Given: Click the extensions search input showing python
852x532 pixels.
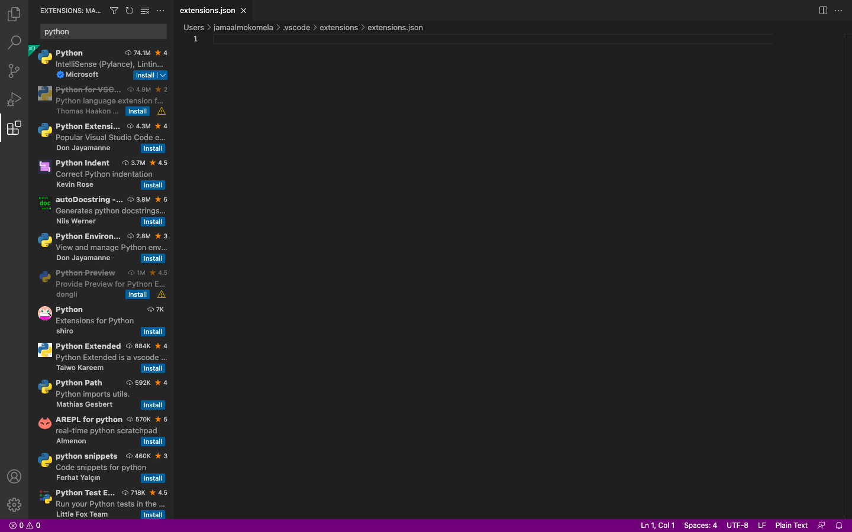Looking at the screenshot, I should coord(103,31).
